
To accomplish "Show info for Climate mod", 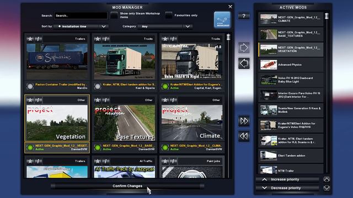I will (173, 100).
